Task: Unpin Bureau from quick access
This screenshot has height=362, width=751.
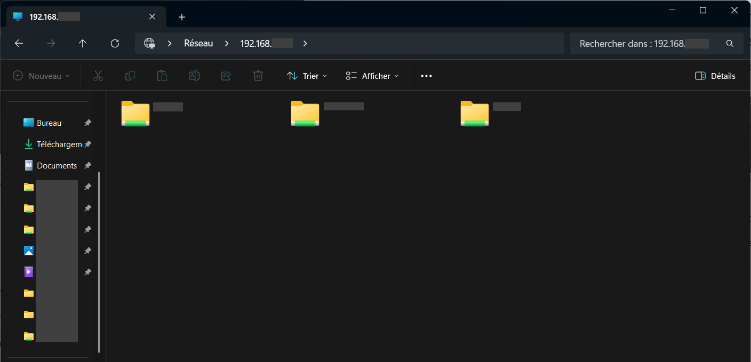Action: coord(88,123)
